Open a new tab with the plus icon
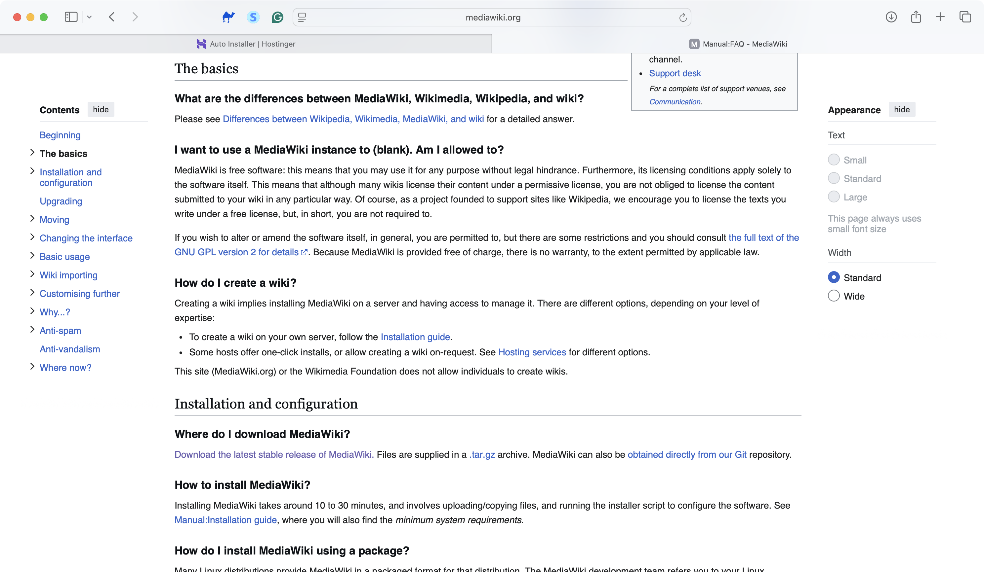Image resolution: width=984 pixels, height=572 pixels. pos(940,17)
